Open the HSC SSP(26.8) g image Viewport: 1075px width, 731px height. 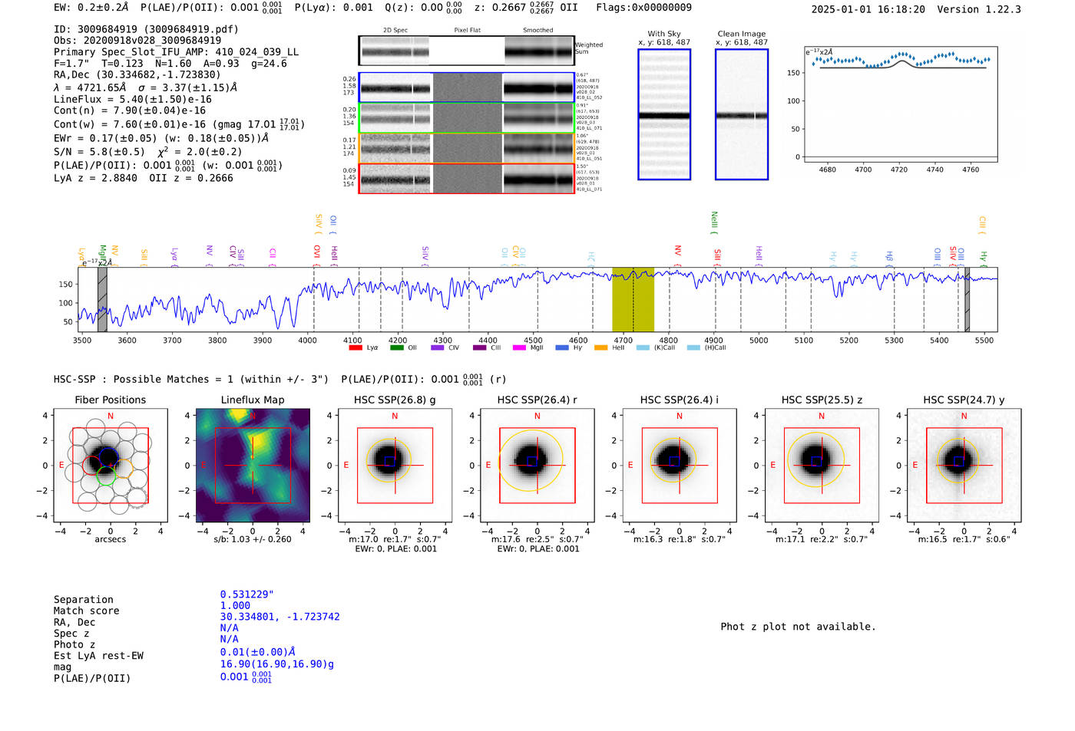pos(395,465)
